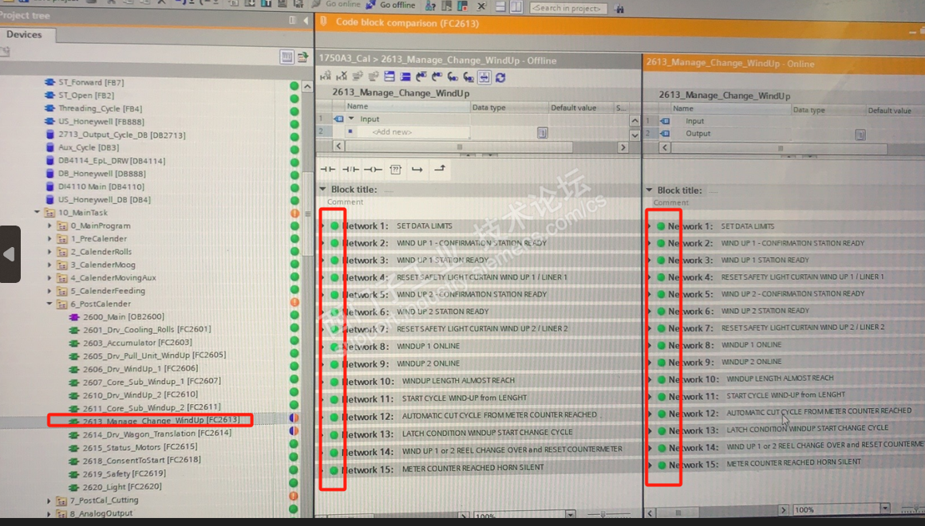Click the black side panel left arrow
The image size is (925, 526).
point(10,254)
